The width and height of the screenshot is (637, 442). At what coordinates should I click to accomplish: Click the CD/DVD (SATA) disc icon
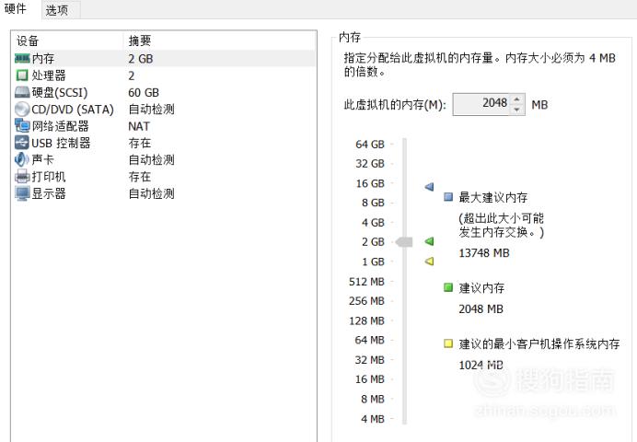(x=22, y=110)
